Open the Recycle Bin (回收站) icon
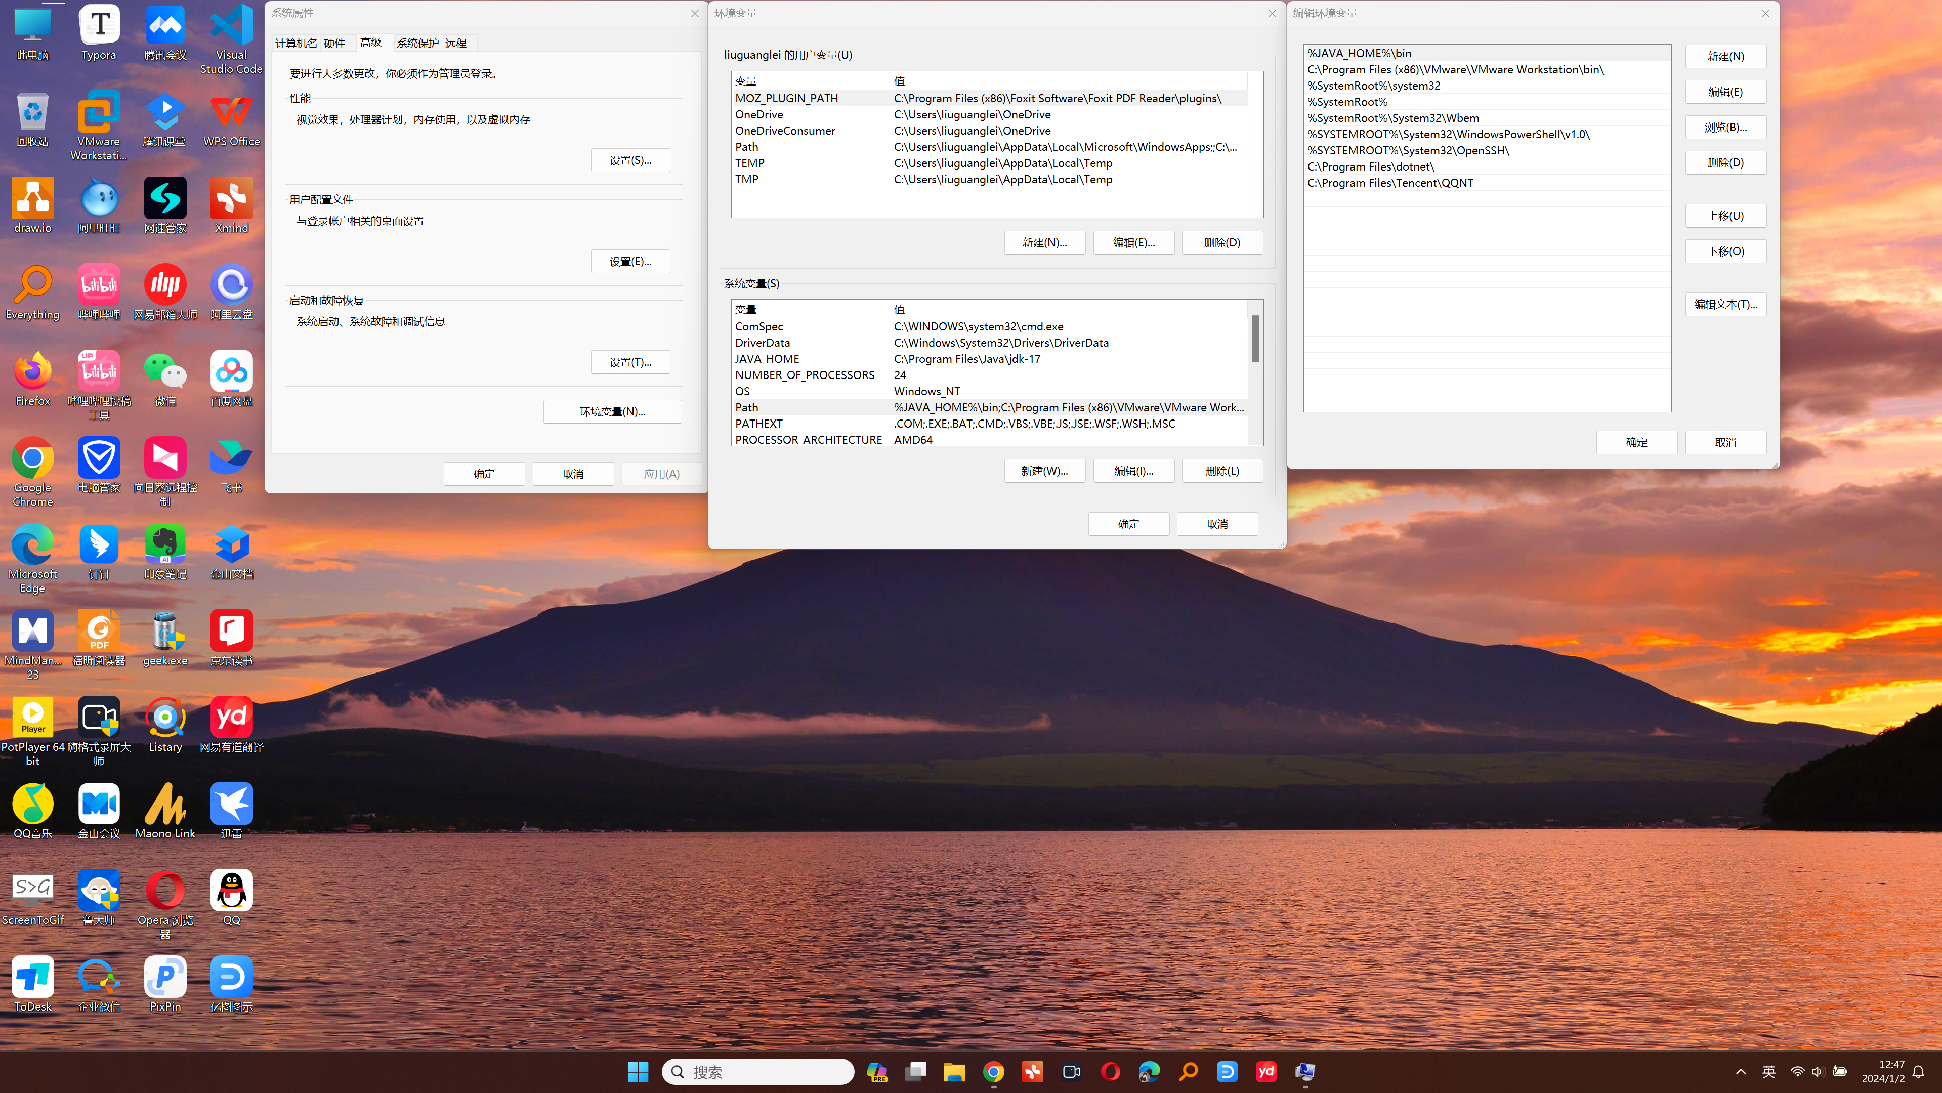 click(x=32, y=119)
